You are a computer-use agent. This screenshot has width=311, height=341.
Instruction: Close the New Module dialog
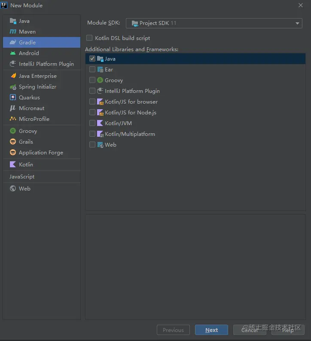point(301,5)
